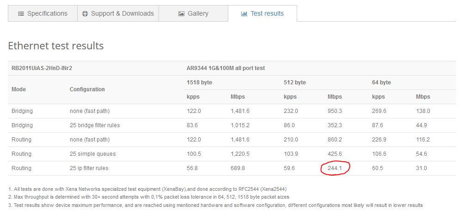
Task: Click the '103.9' value
Action: click(291, 154)
